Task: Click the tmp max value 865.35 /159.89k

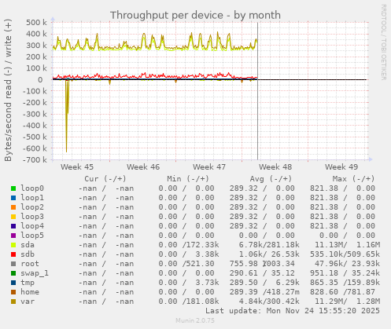Action: tap(345, 283)
